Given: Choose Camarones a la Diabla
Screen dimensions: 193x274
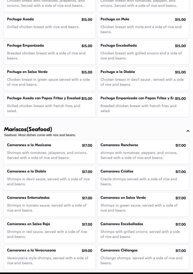Looking at the screenshot, I should [50, 178].
